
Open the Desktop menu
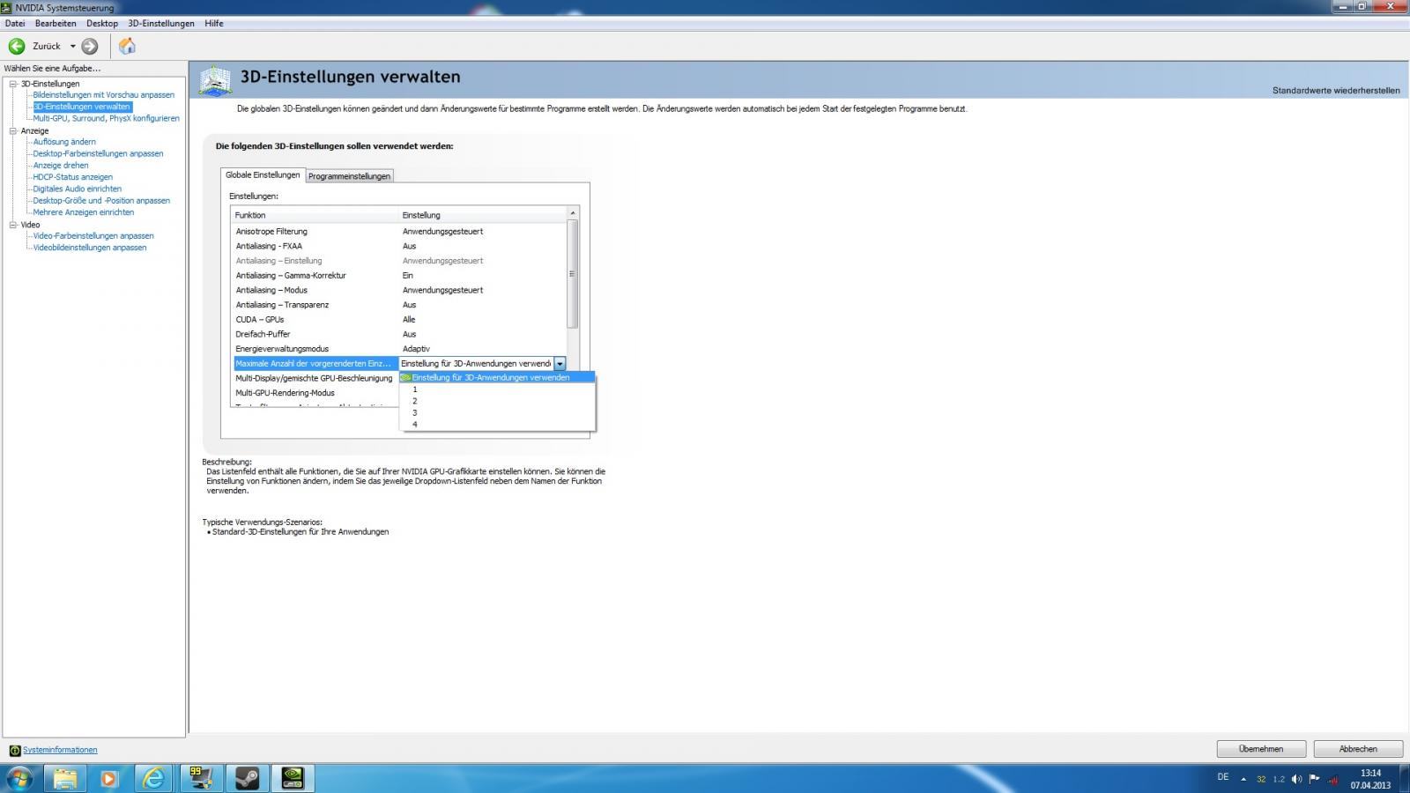tap(102, 24)
